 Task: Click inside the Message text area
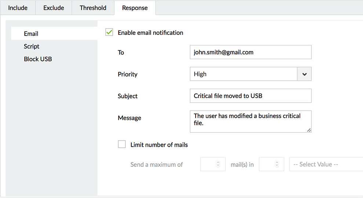[x=250, y=121]
